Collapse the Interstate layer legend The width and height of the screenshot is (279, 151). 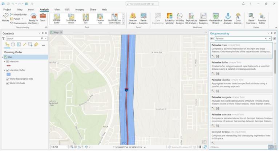click(x=5, y=62)
